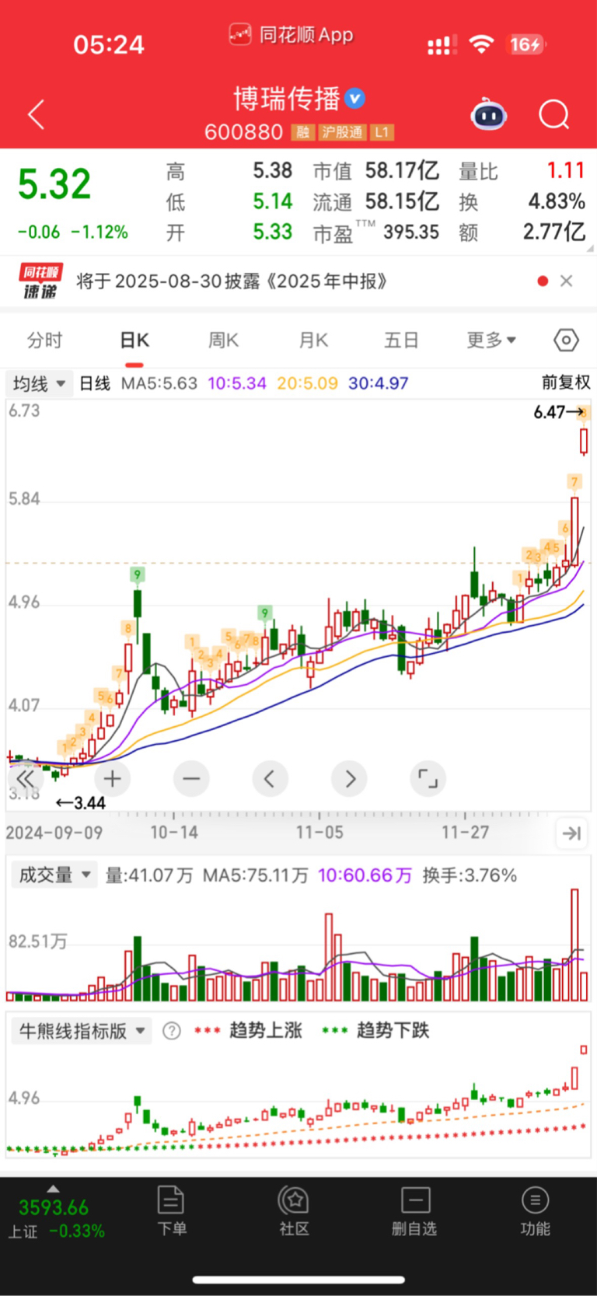This screenshot has width=597, height=1296.
Task: Zoom out chart with minus button
Action: tap(191, 778)
